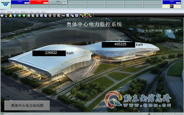Click the red alarm status block
This screenshot has width=184, height=115.
pyautogui.click(x=39, y=2)
